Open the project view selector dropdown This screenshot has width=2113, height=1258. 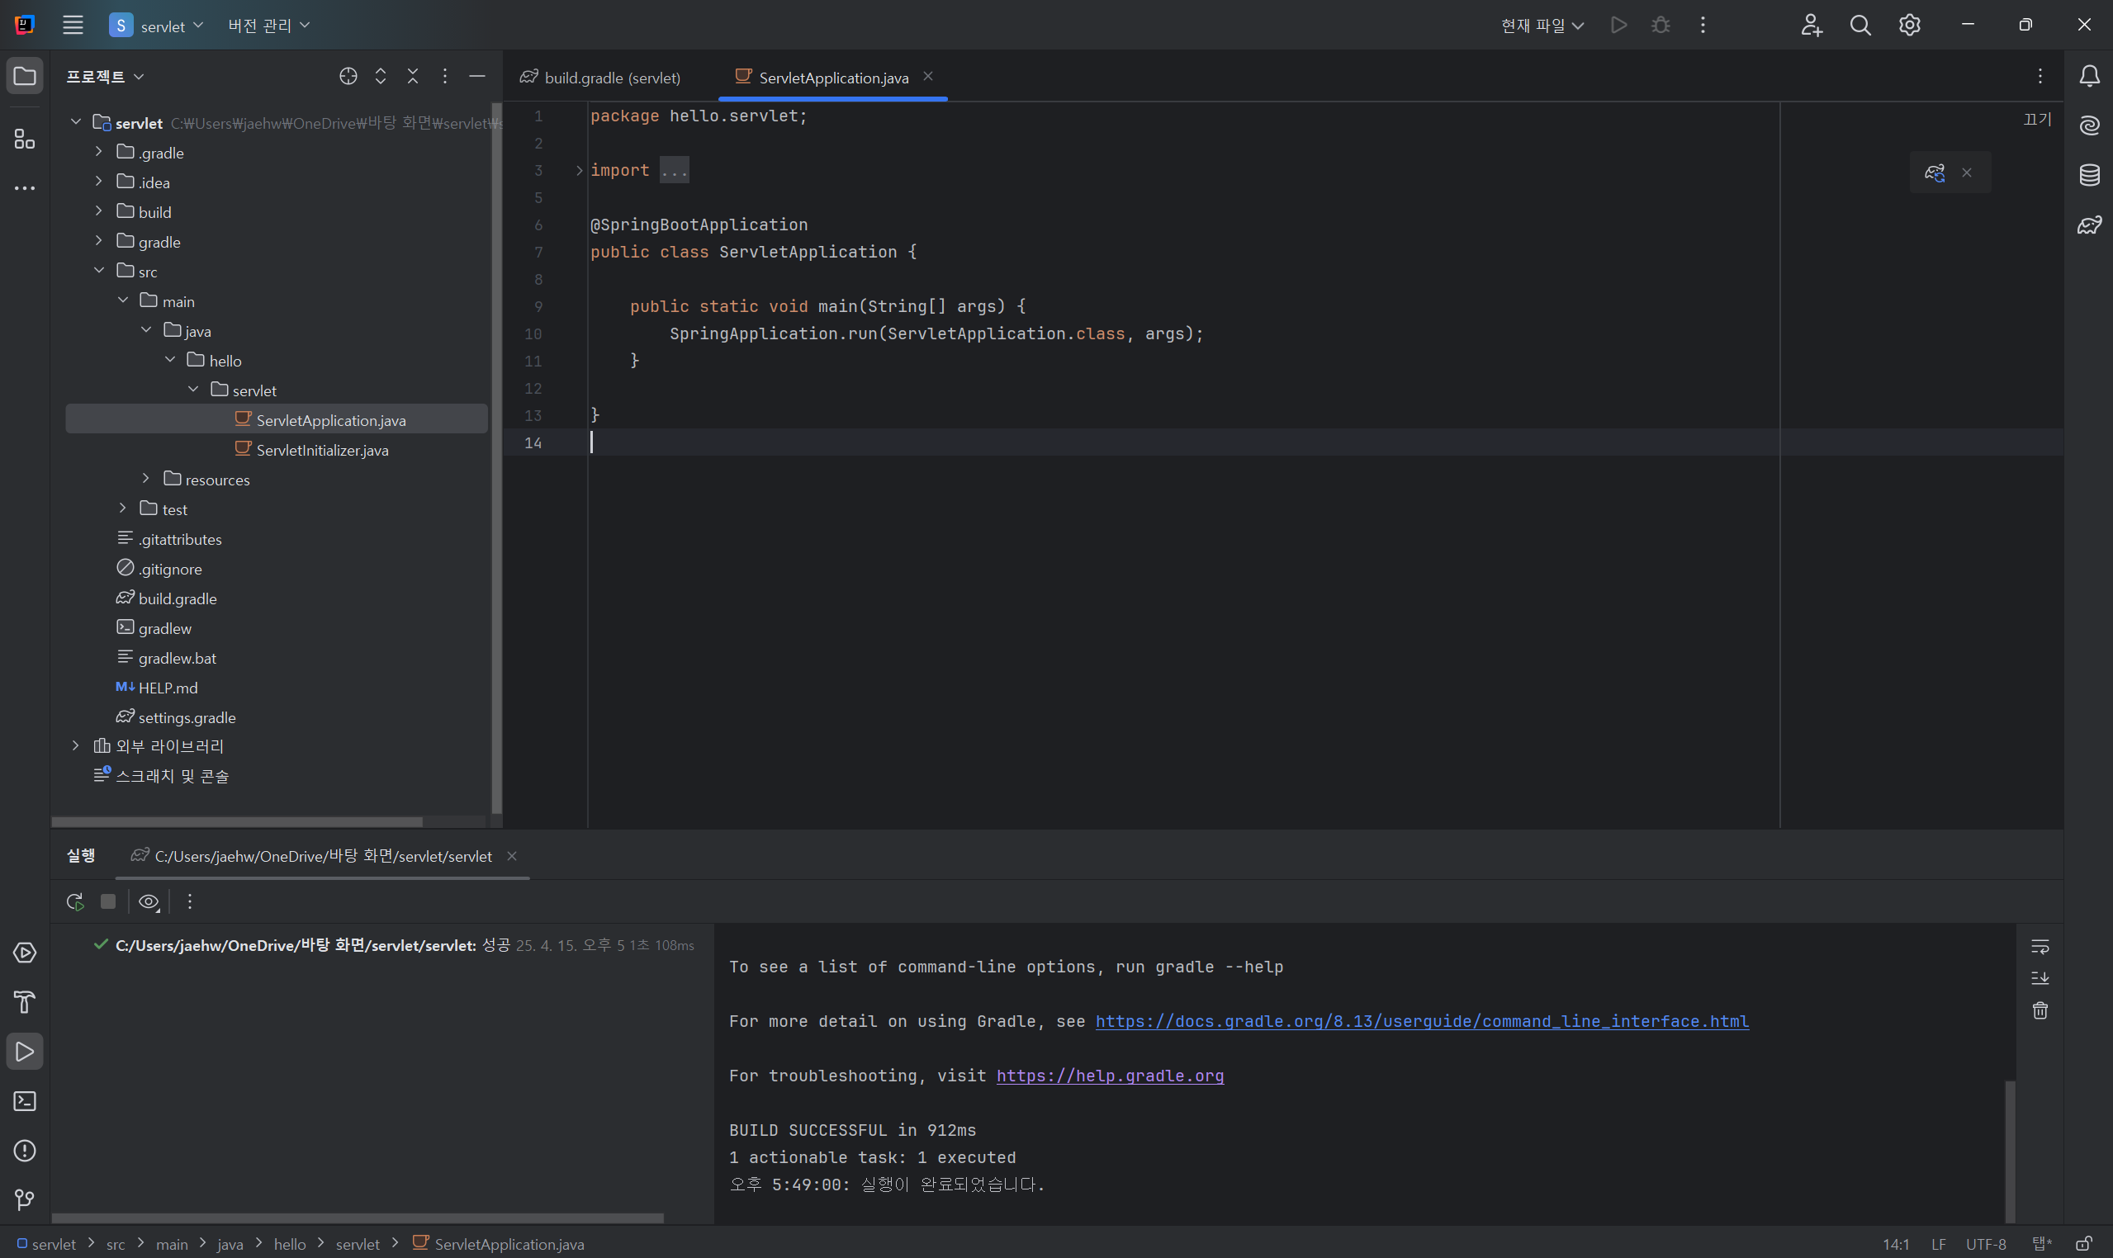tap(105, 76)
